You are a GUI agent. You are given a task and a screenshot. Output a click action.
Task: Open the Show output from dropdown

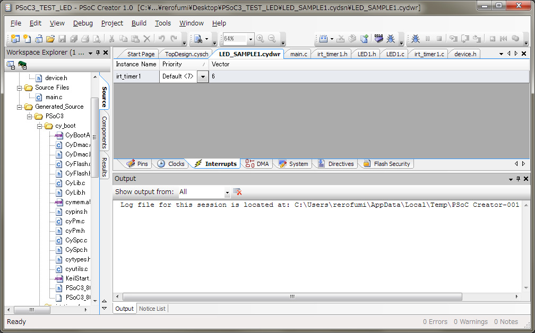227,192
